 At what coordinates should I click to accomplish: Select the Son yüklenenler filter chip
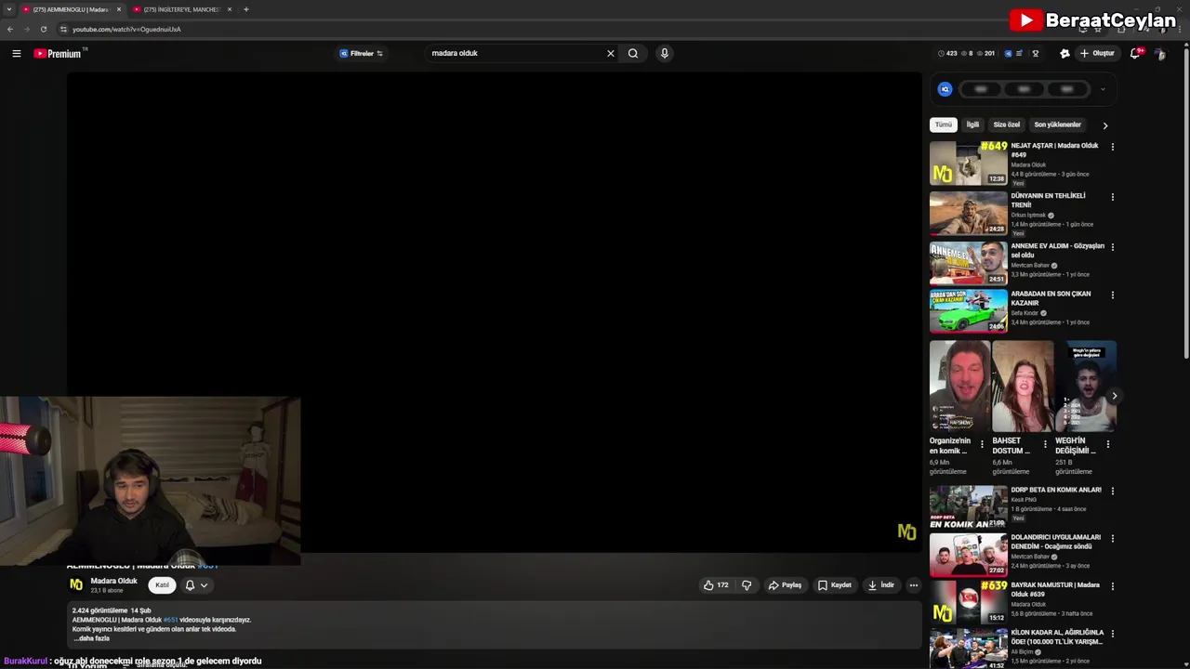[1058, 125]
